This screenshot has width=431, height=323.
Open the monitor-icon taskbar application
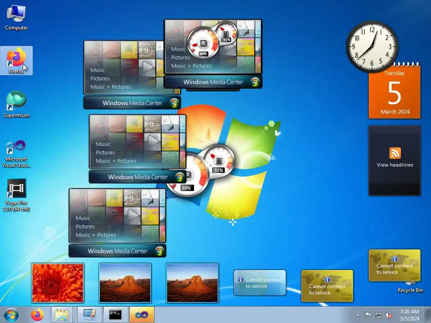[x=89, y=315]
